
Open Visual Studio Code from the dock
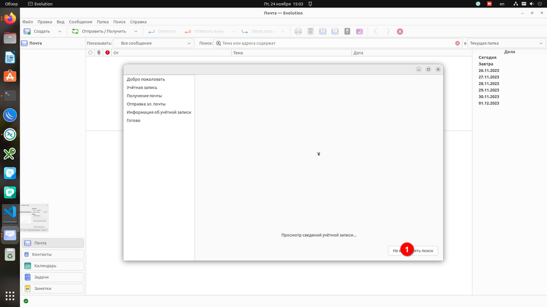pyautogui.click(x=10, y=212)
